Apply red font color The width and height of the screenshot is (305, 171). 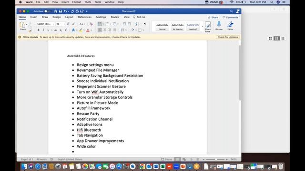click(88, 30)
